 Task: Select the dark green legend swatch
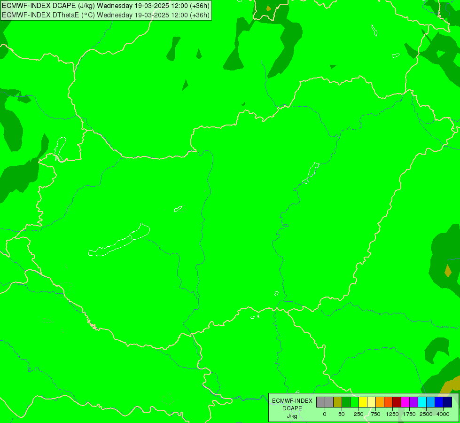tap(346, 402)
